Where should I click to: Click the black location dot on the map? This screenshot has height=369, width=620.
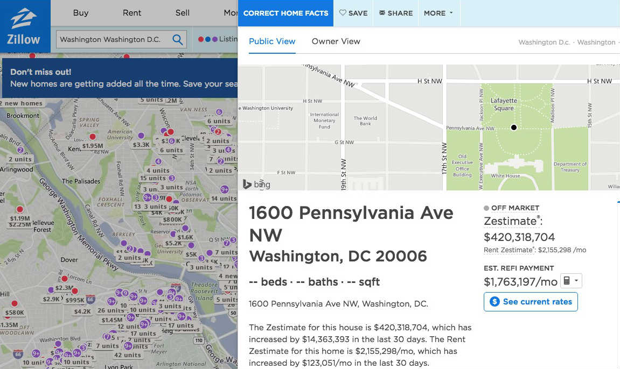[x=514, y=127]
